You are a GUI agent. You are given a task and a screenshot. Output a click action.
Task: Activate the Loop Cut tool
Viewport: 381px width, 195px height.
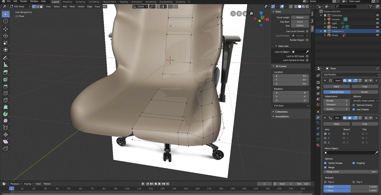point(6,93)
